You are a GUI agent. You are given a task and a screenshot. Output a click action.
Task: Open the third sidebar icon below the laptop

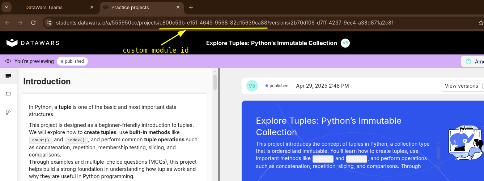pos(8,112)
